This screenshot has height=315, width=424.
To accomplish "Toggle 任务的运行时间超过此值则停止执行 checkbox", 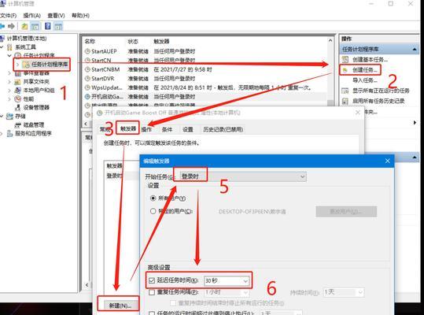I will pyautogui.click(x=152, y=313).
